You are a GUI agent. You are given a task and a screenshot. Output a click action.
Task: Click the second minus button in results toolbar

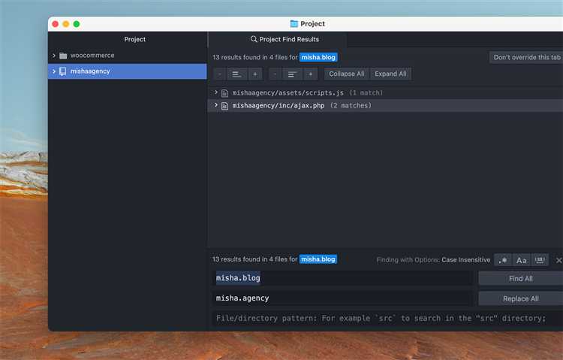(x=275, y=74)
